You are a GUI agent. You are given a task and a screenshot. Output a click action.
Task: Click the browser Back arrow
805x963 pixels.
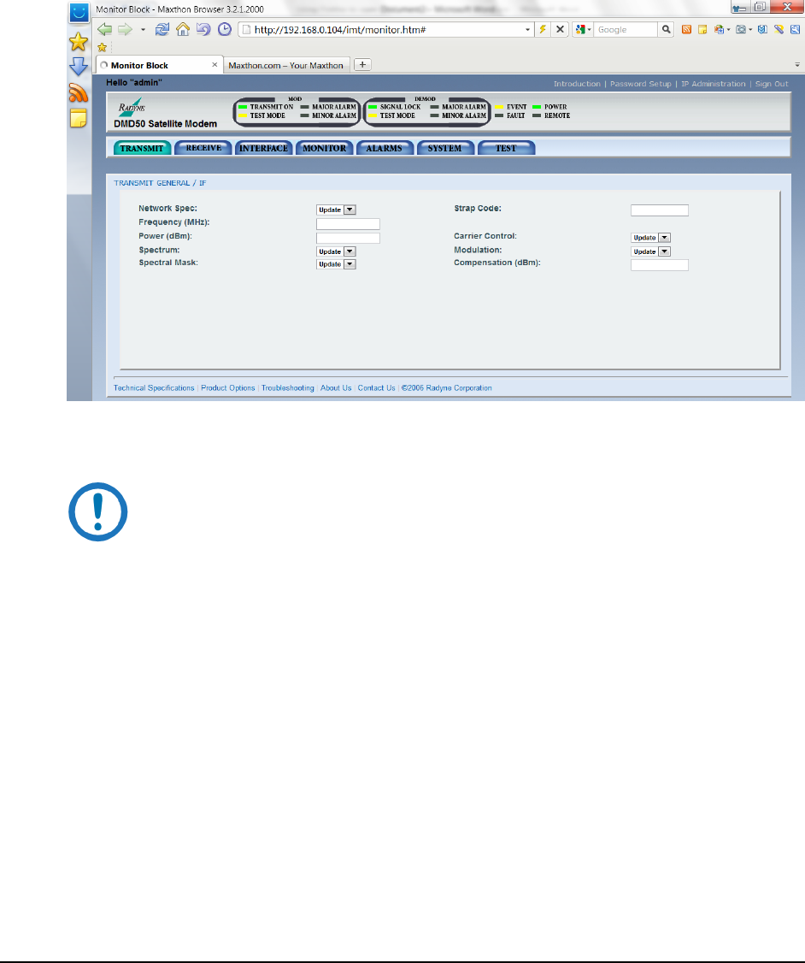[104, 29]
